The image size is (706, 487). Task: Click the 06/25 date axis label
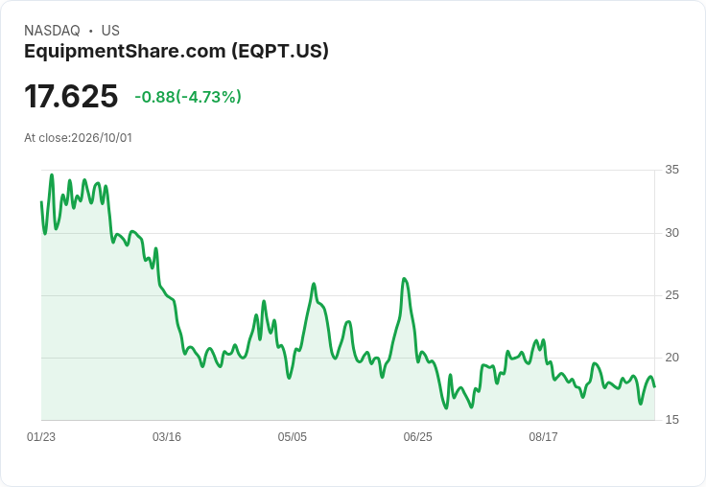[417, 437]
